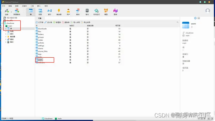Expand the 触发器 triggers node in tree
Image resolution: width=215 pixels, height=121 pixels.
click(6, 37)
